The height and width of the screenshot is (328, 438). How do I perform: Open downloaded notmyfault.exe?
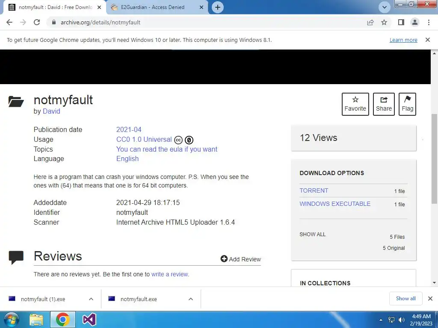click(139, 299)
